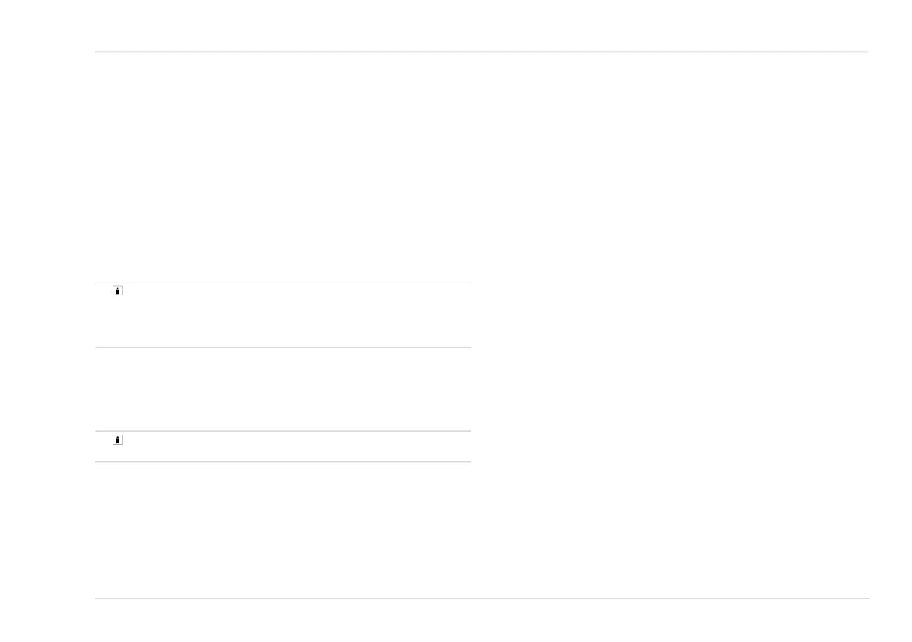
Task: Click the top border of lower note box
Action: click(x=282, y=431)
